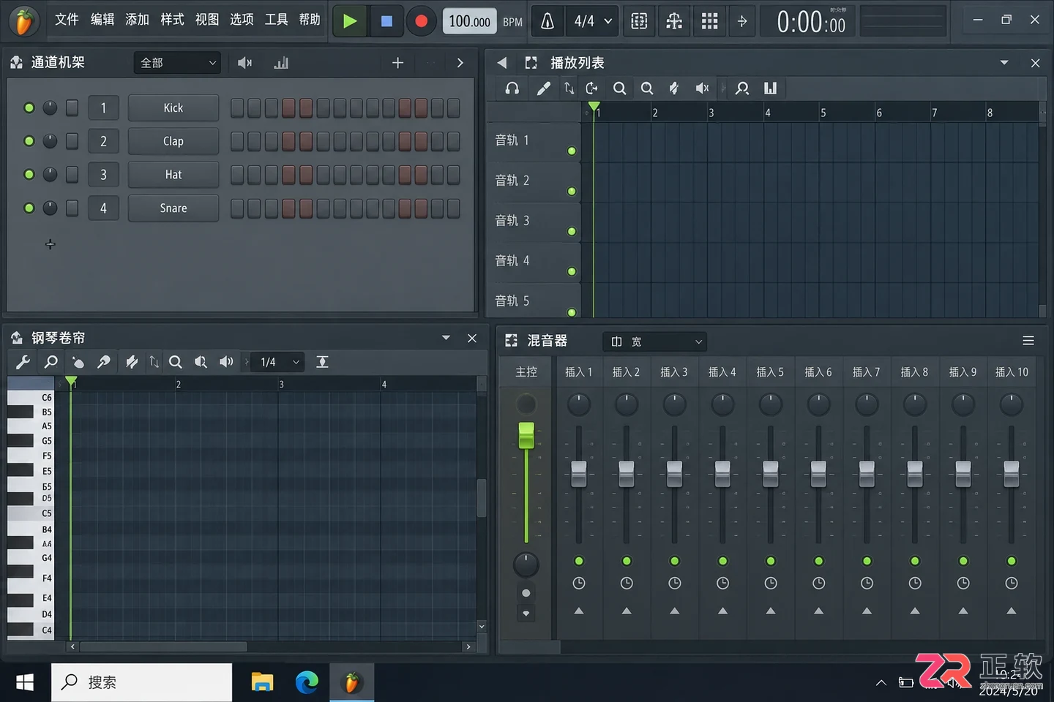Open the mixer hamburger menu icon

coord(1028,341)
